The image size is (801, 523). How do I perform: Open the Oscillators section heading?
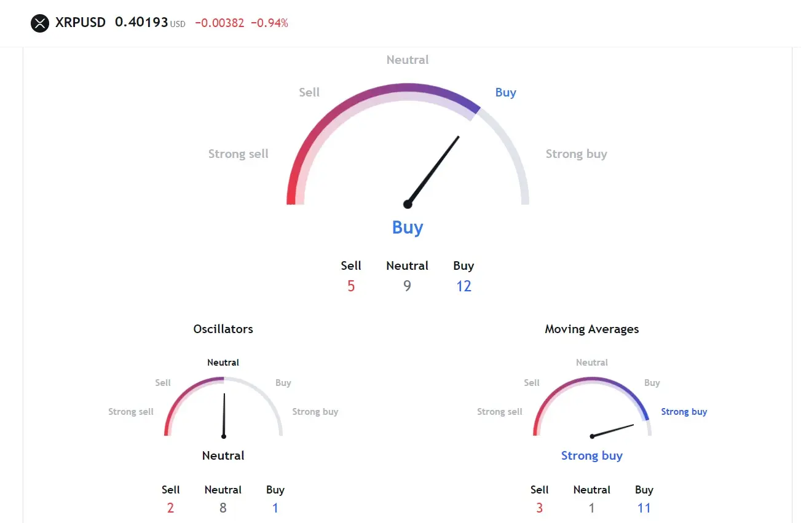[x=223, y=329]
